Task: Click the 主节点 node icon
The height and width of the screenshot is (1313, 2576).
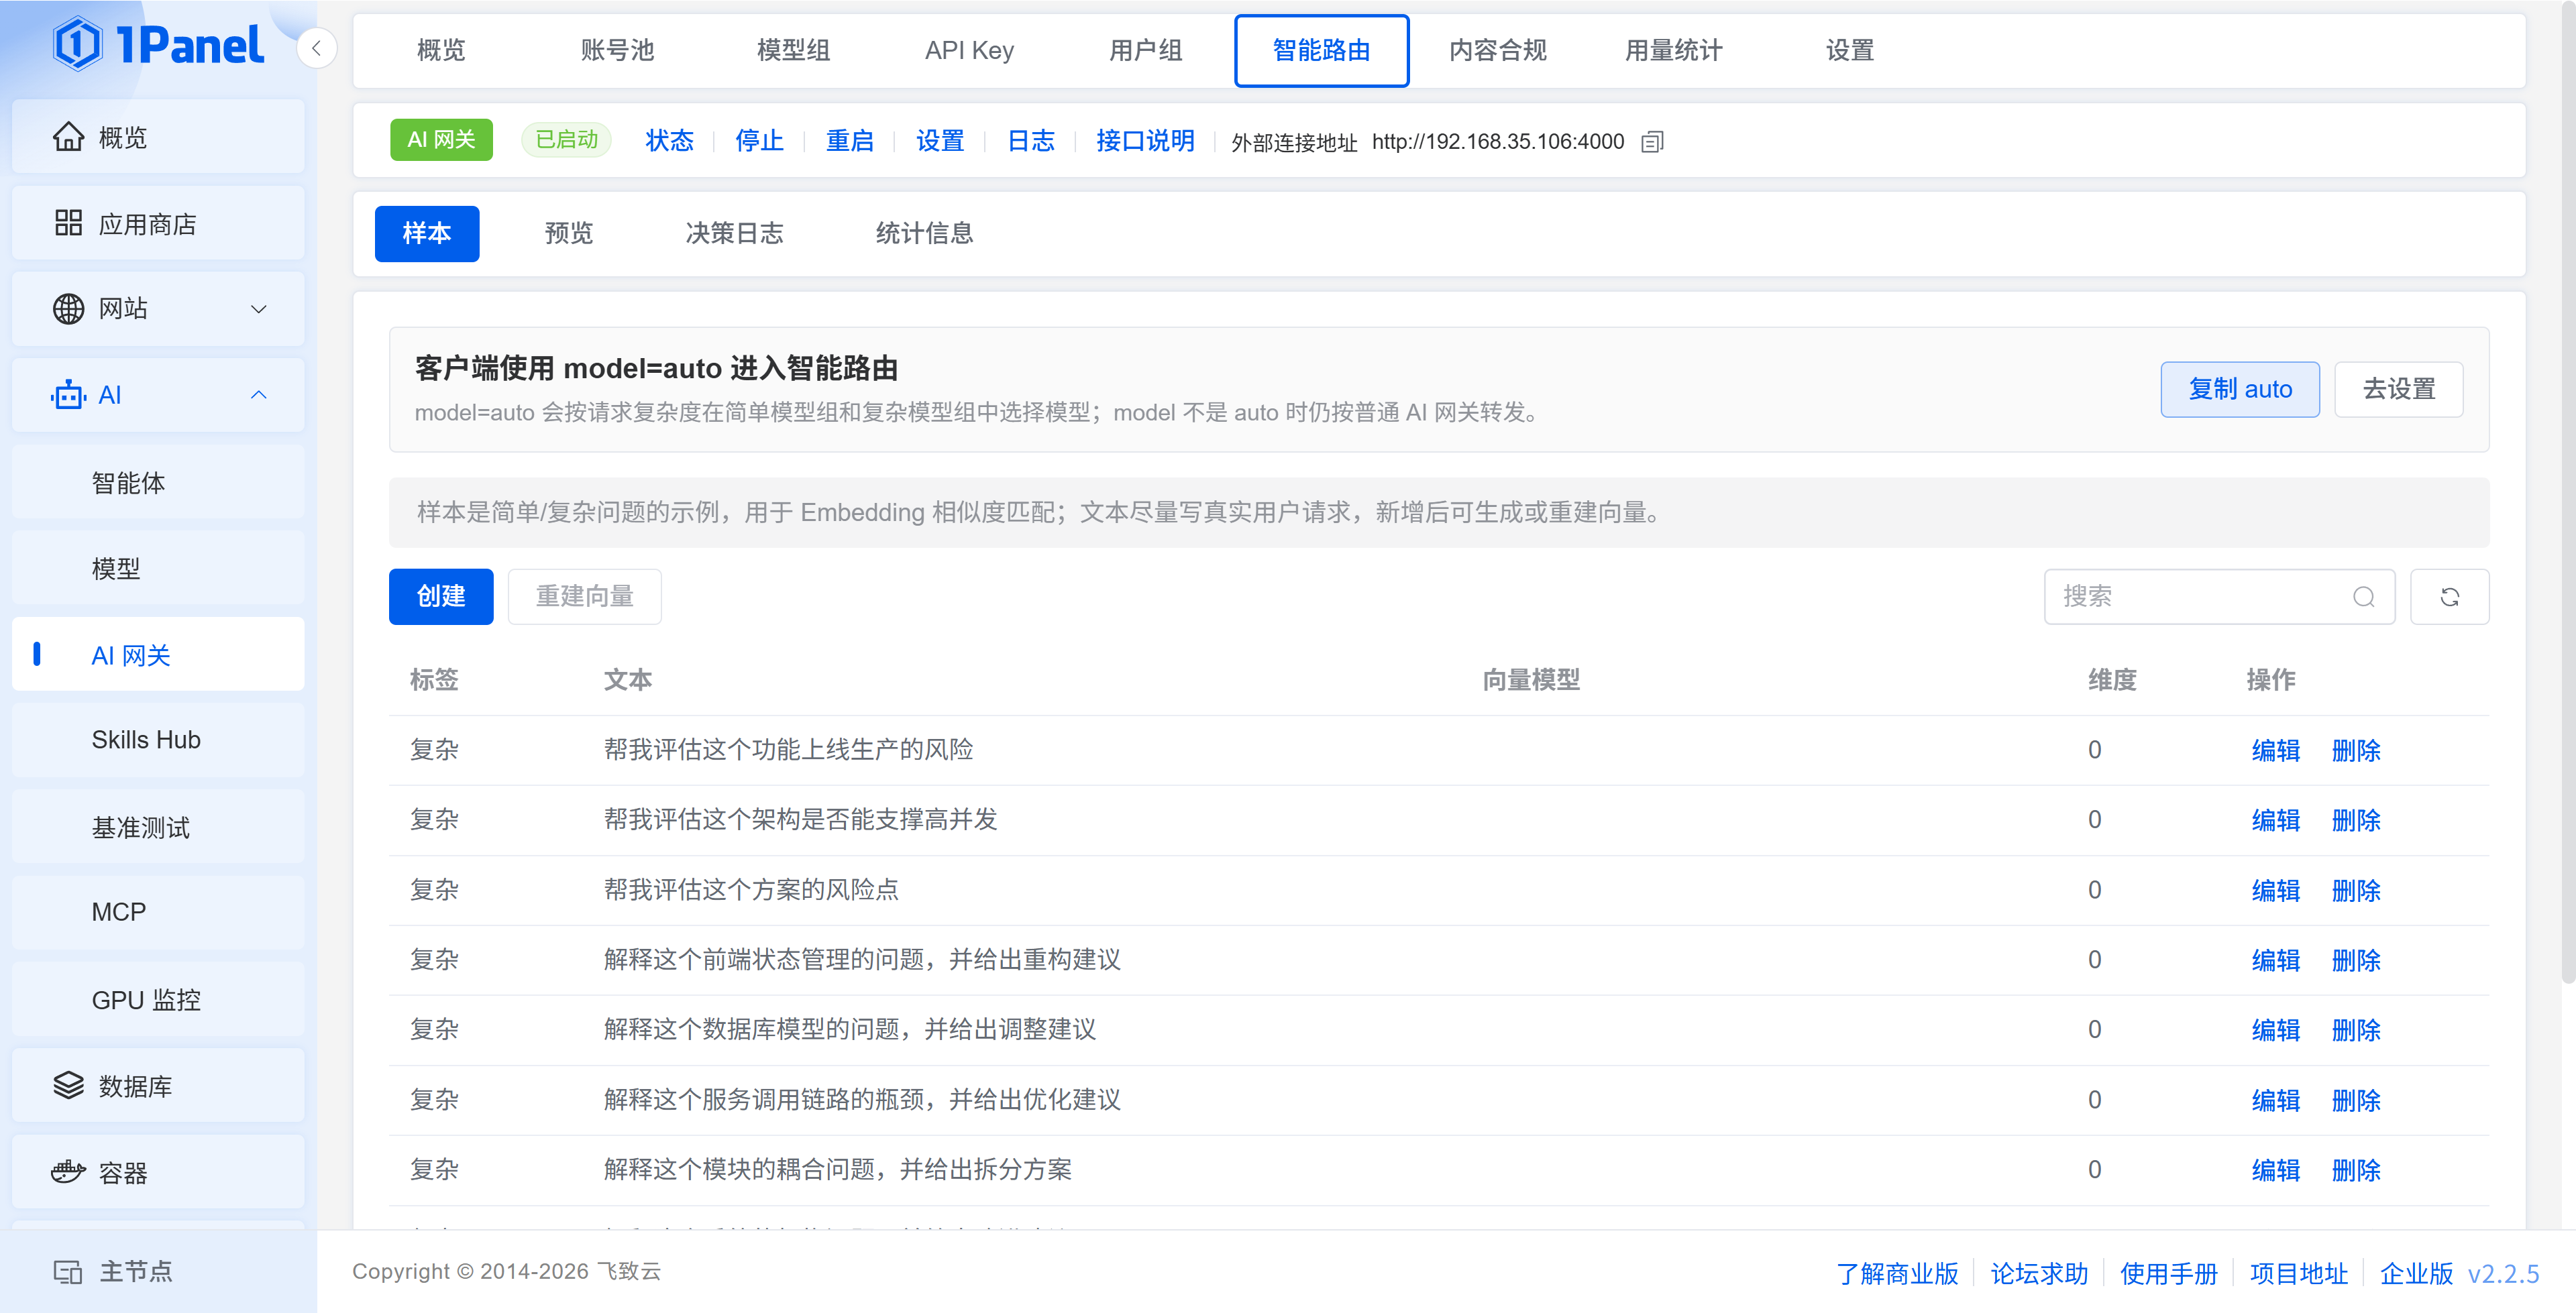Action: click(68, 1272)
